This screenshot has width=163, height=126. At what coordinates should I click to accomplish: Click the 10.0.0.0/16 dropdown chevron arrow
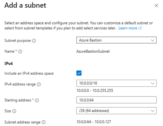point(153,83)
